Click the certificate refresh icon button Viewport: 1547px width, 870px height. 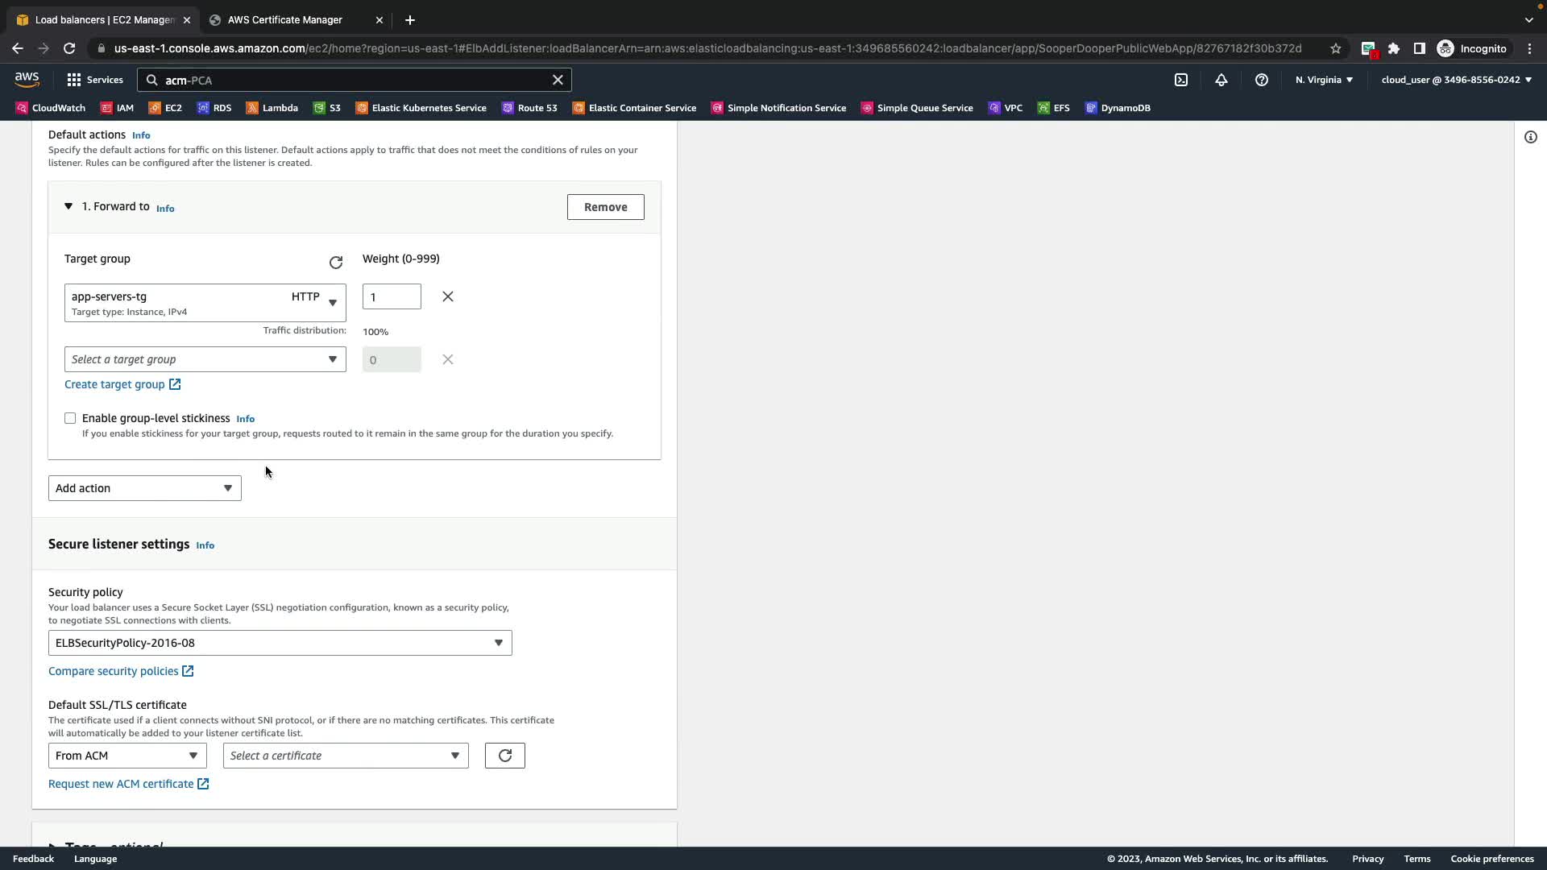tap(505, 756)
